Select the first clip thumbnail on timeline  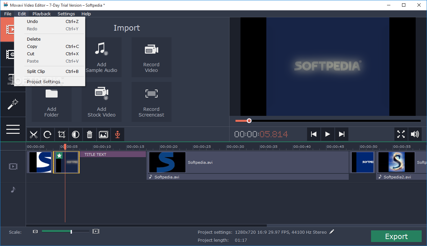coord(40,162)
